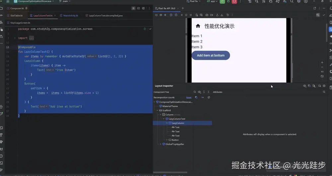Search the Attributes panel

(324, 92)
